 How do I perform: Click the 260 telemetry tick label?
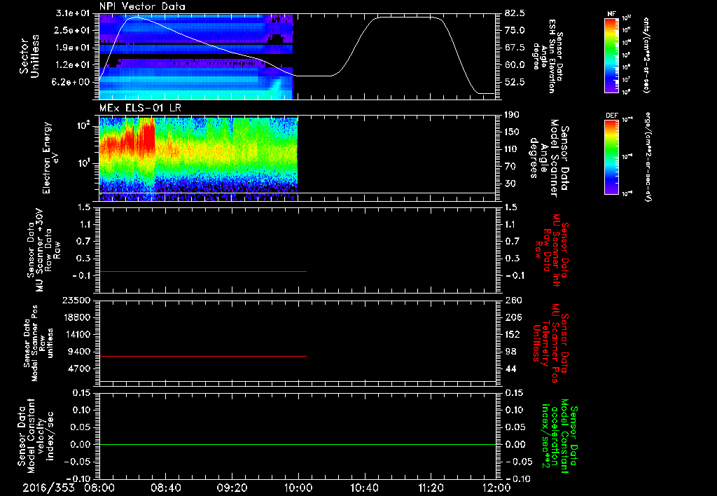(x=513, y=301)
